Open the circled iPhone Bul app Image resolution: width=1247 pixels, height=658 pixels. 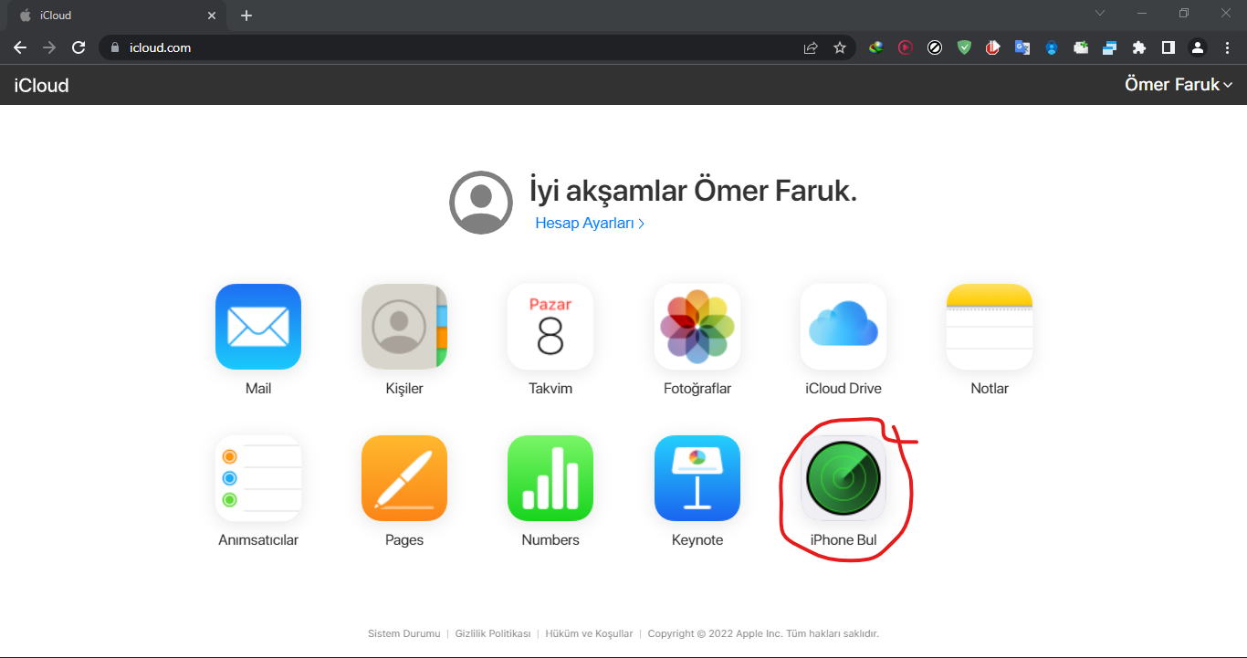click(x=843, y=478)
